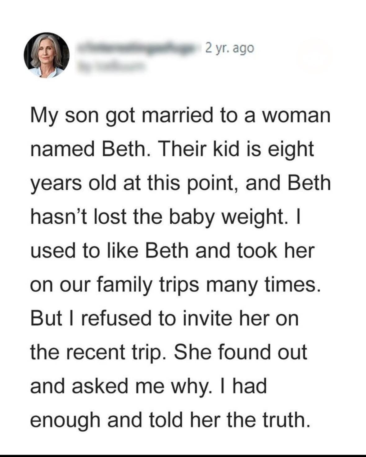This screenshot has width=366, height=457.
Task: Click the line "But I refused to invite her on"
Action: pos(165,318)
